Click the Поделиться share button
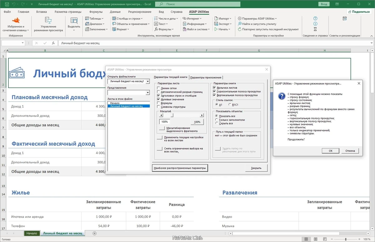 (358, 12)
